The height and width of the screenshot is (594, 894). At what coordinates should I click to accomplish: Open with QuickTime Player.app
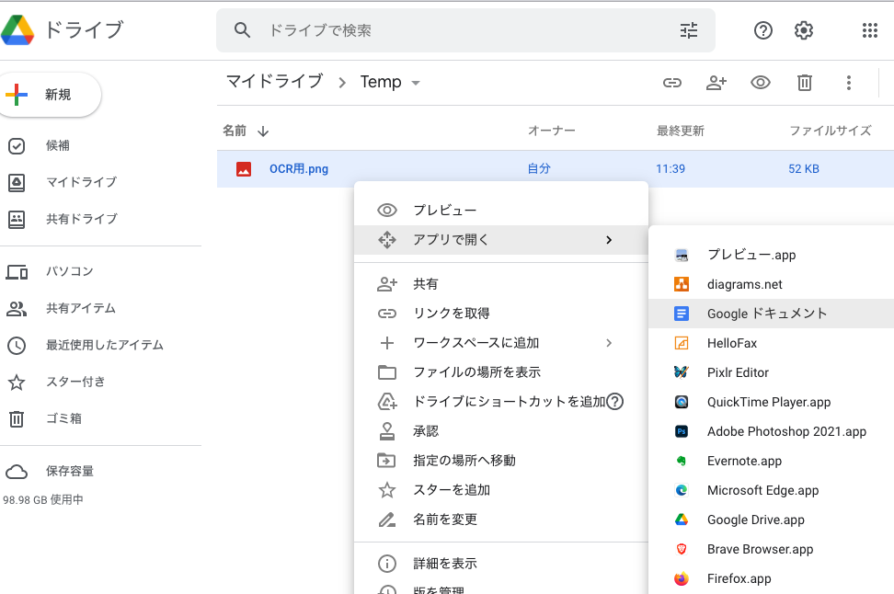772,403
